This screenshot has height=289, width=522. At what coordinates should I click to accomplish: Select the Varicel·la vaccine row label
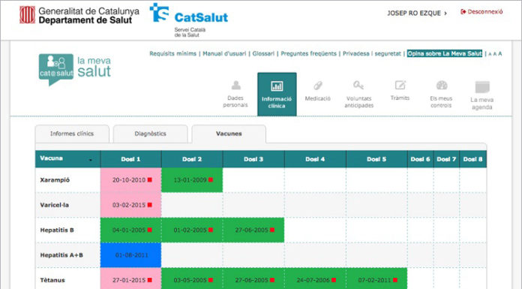54,205
